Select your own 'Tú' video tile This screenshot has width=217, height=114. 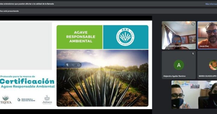(194, 95)
